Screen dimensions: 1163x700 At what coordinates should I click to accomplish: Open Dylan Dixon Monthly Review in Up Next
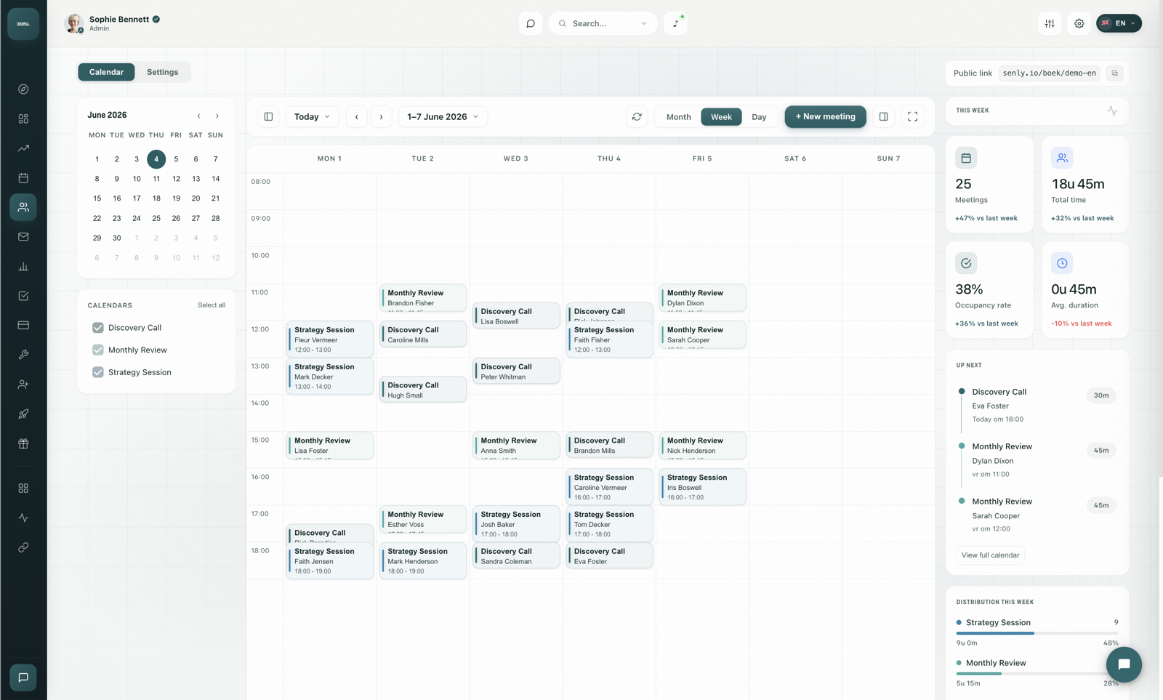coord(1037,460)
